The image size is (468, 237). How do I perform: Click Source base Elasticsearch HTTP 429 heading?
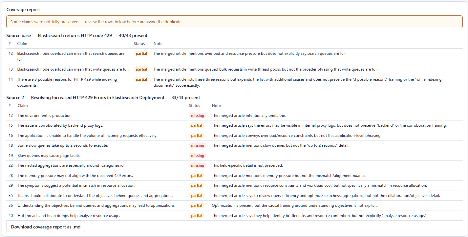tap(77, 35)
